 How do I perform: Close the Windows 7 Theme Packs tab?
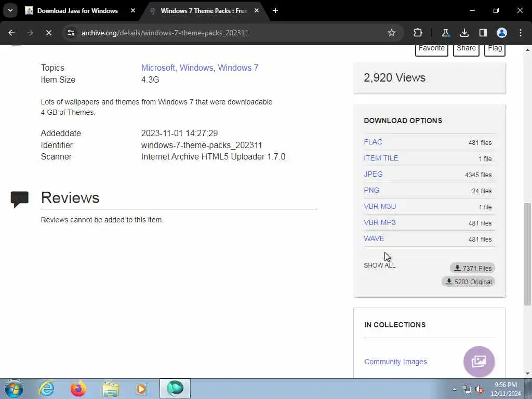257,10
